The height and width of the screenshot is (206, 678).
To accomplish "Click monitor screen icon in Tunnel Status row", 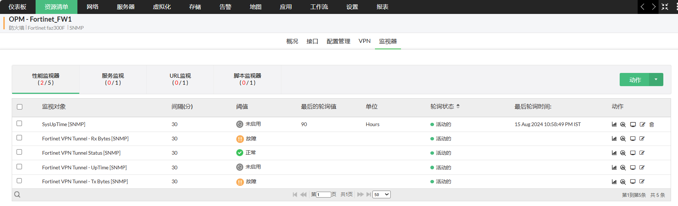I will (x=633, y=153).
